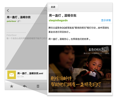Tap the 52.72K attachment size text

(x=21, y=77)
